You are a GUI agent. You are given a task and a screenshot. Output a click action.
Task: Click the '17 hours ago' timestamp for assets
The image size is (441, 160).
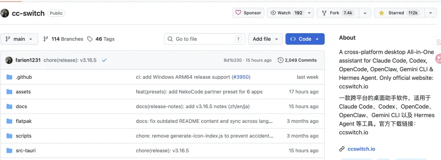pyautogui.click(x=304, y=92)
